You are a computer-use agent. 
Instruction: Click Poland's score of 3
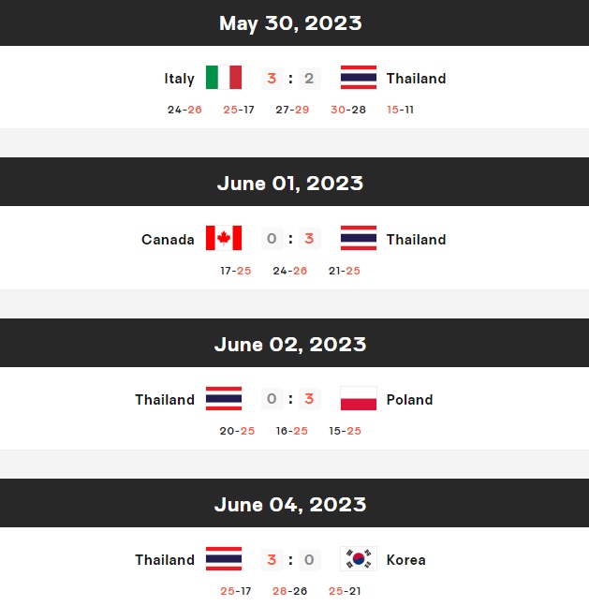309,399
